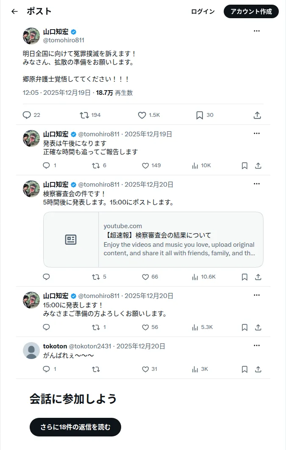Open more options on 発表は午後になります reply

[257, 133]
